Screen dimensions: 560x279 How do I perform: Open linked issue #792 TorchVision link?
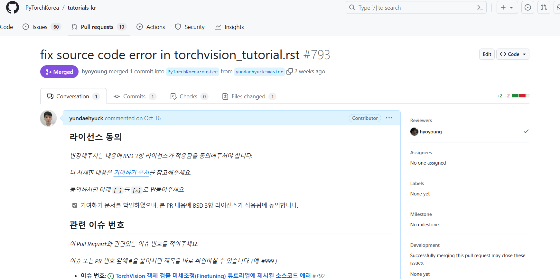click(213, 276)
